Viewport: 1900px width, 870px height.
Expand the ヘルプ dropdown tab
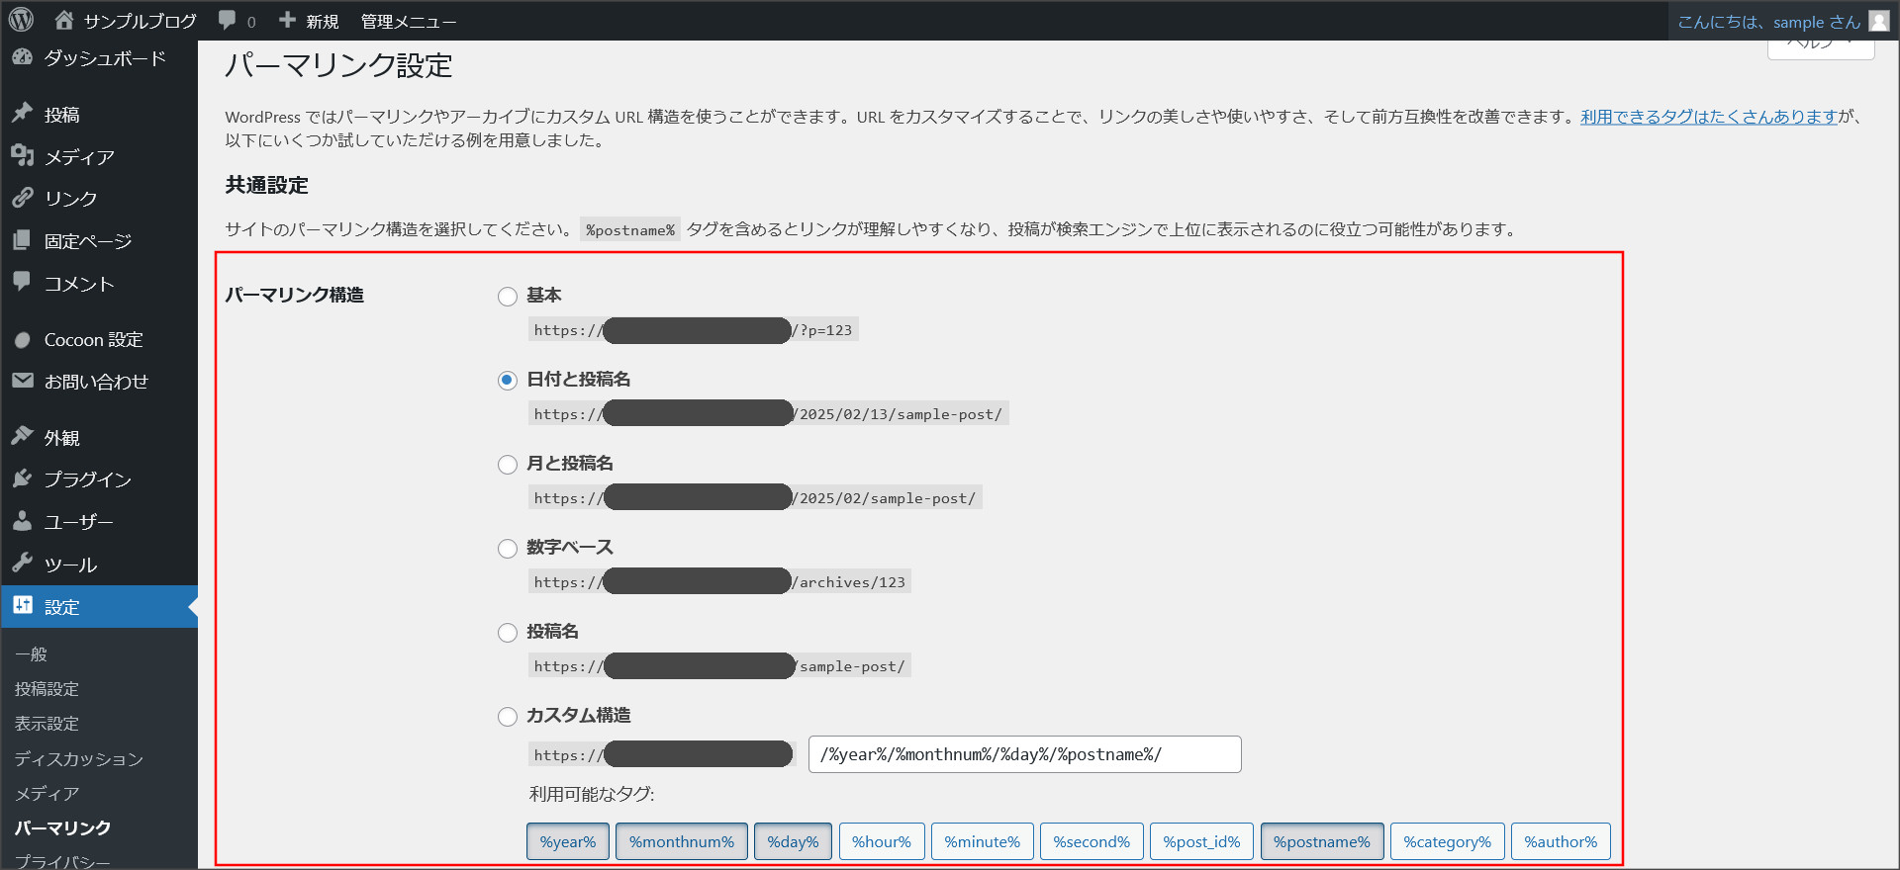1820,46
